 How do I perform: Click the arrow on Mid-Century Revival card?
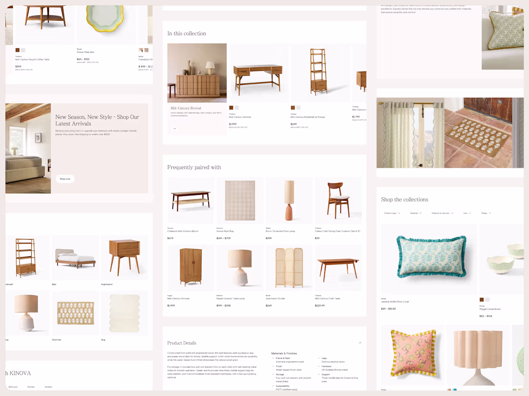pos(175,129)
